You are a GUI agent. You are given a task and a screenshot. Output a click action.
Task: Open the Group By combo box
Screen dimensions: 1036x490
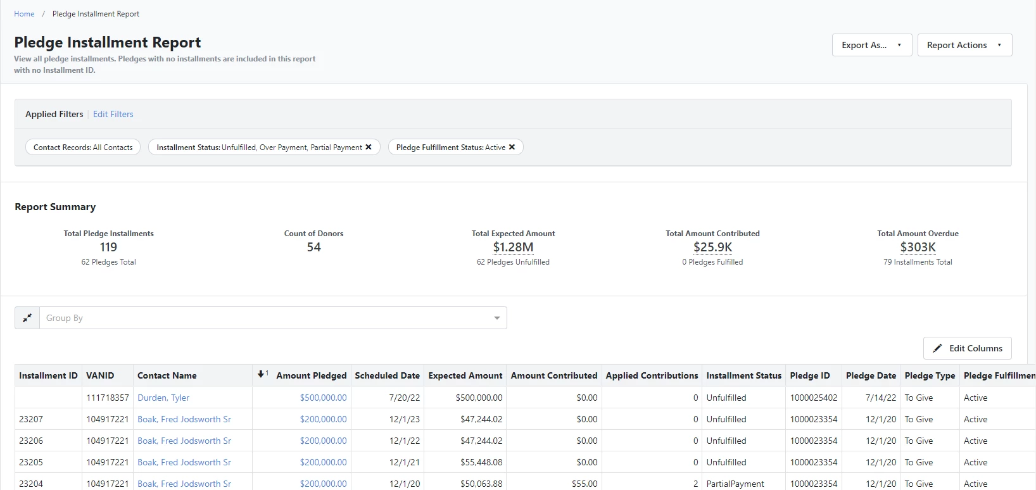click(273, 318)
